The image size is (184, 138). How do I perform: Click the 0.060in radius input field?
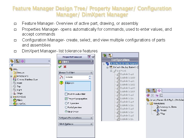[76, 77]
